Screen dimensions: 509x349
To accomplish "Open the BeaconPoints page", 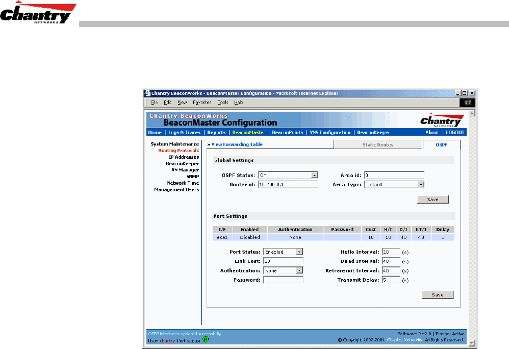I will coord(288,133).
